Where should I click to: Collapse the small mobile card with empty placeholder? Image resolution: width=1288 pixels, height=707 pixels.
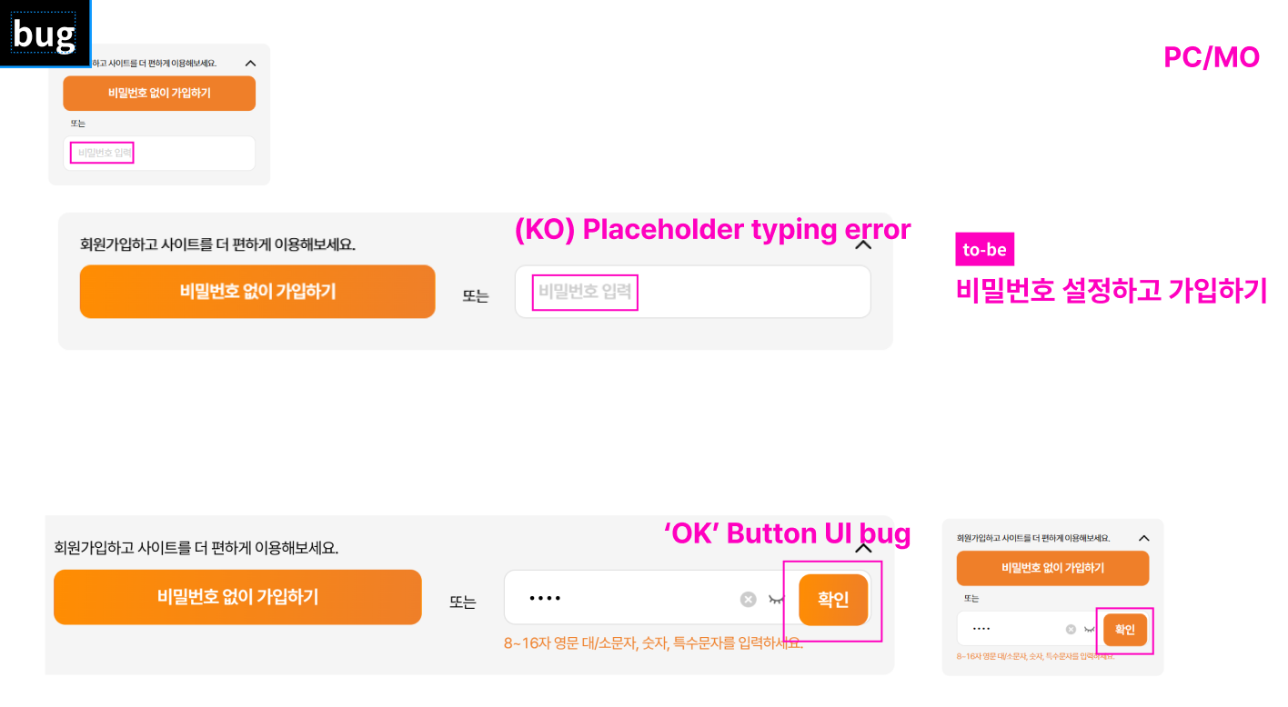(x=251, y=63)
